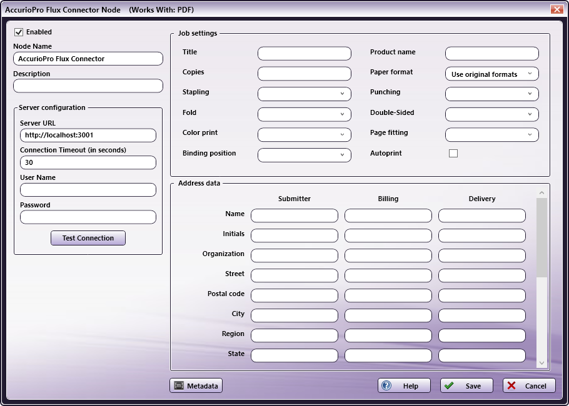Open the Fold dropdown
The width and height of the screenshot is (569, 406).
[x=305, y=114]
